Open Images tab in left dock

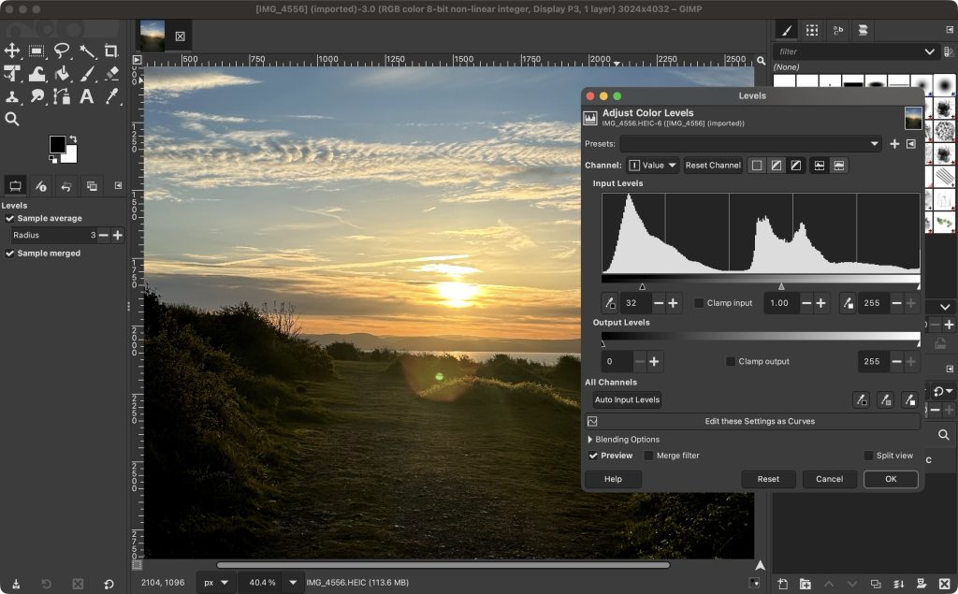pyautogui.click(x=93, y=186)
